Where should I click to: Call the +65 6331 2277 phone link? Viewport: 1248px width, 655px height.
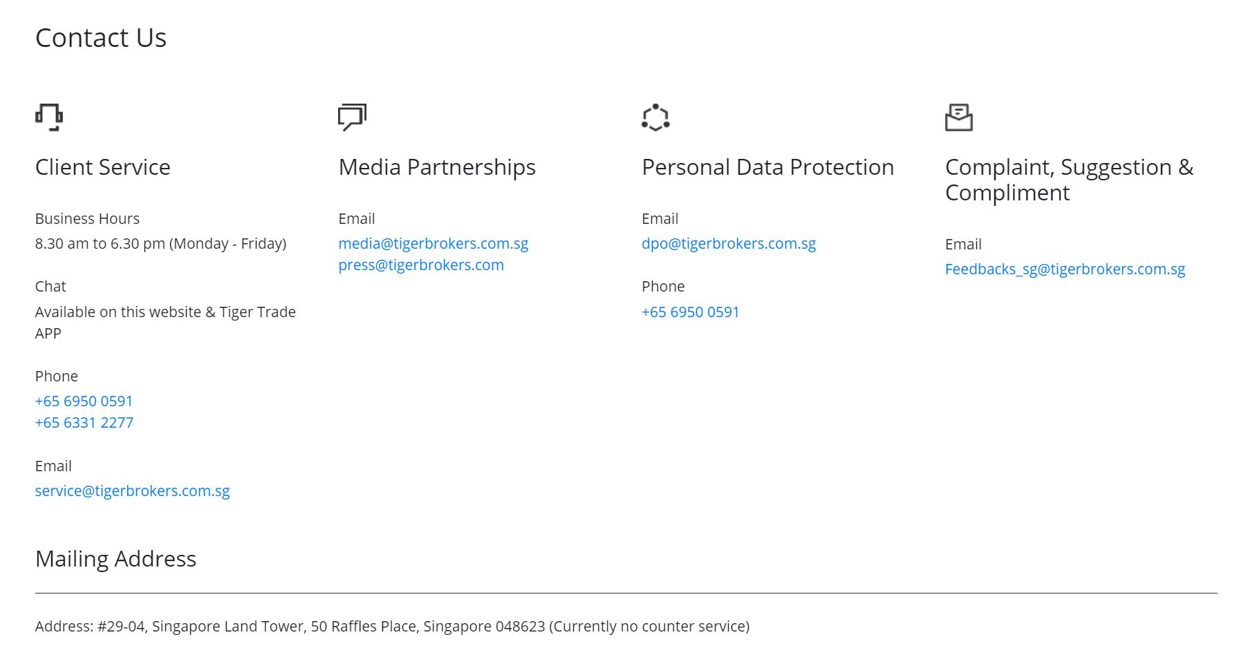[84, 423]
